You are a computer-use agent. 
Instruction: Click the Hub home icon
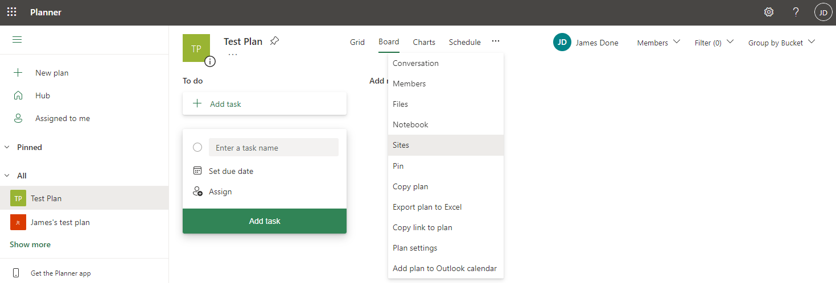click(x=18, y=95)
